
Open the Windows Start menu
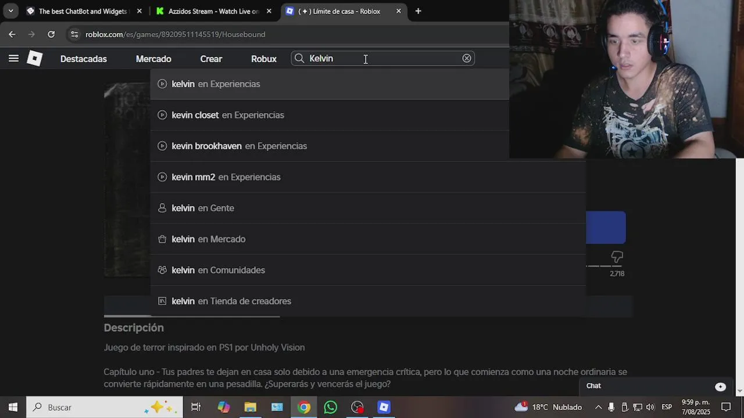point(13,407)
